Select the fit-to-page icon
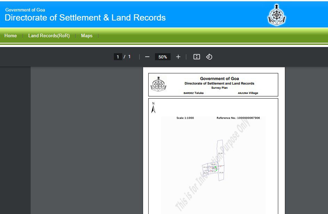The height and width of the screenshot is (214, 328). point(196,57)
